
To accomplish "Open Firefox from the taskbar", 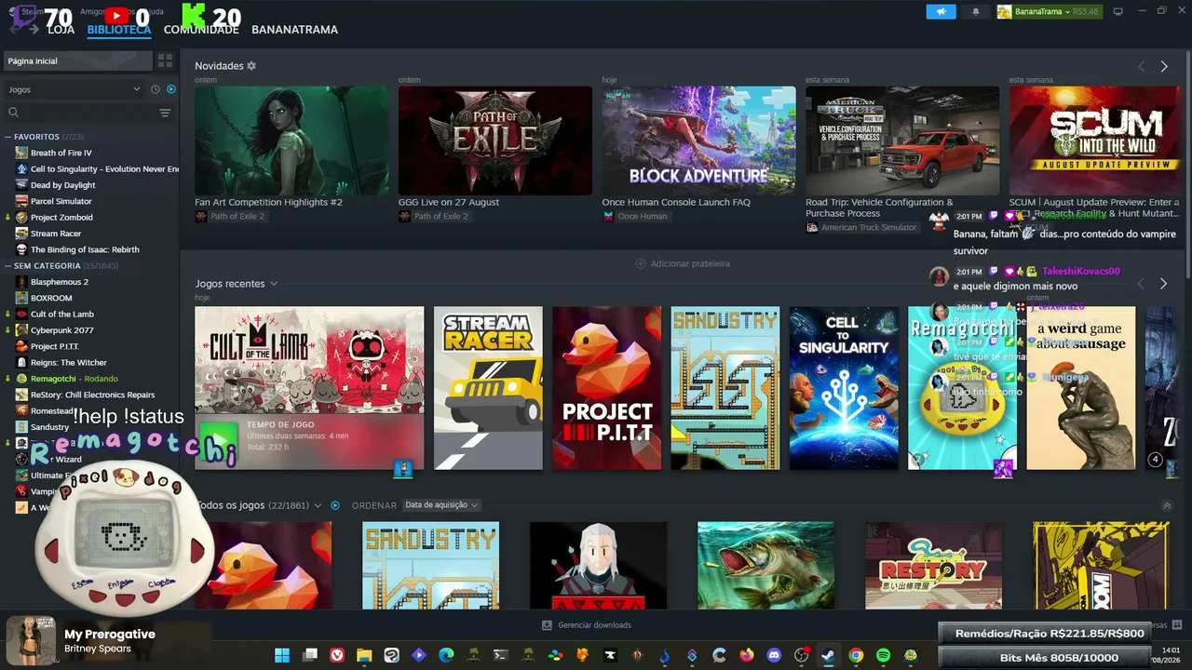I will tap(747, 655).
